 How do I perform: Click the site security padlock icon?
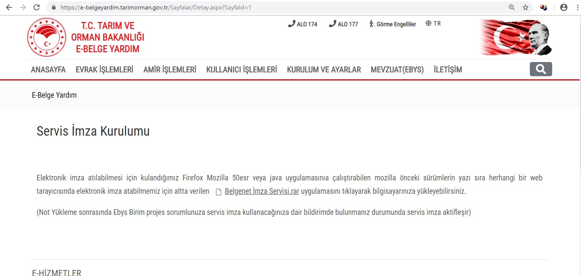pyautogui.click(x=53, y=7)
